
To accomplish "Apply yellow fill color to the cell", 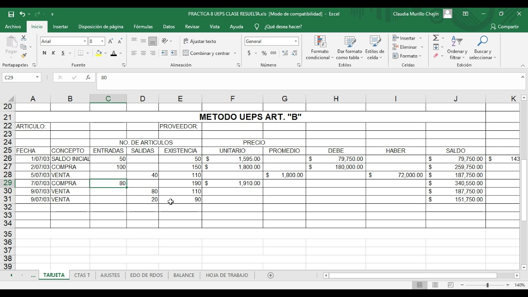I will (x=99, y=53).
